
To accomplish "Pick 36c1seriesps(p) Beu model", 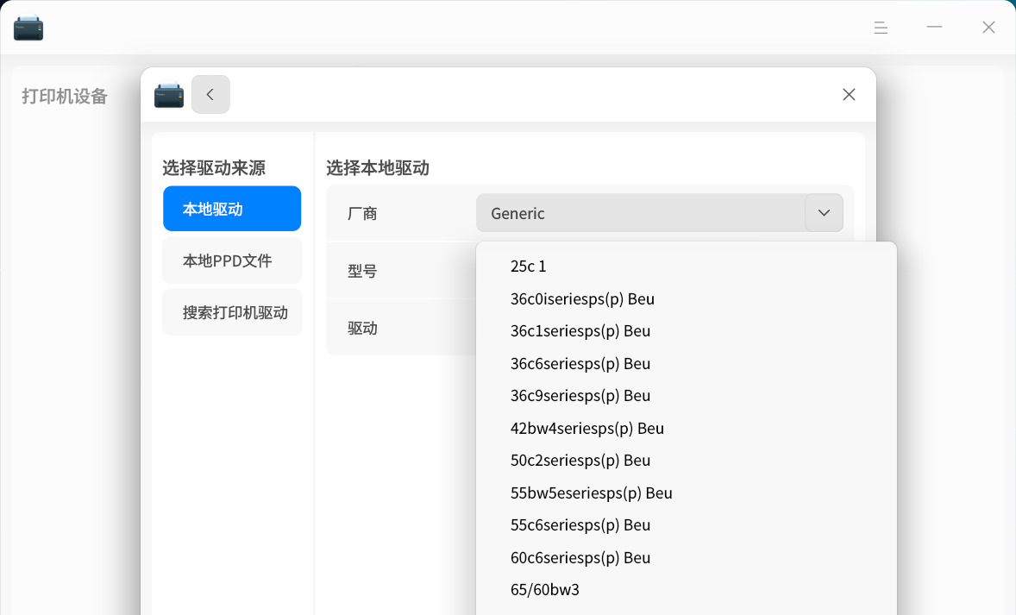I will (x=687, y=331).
